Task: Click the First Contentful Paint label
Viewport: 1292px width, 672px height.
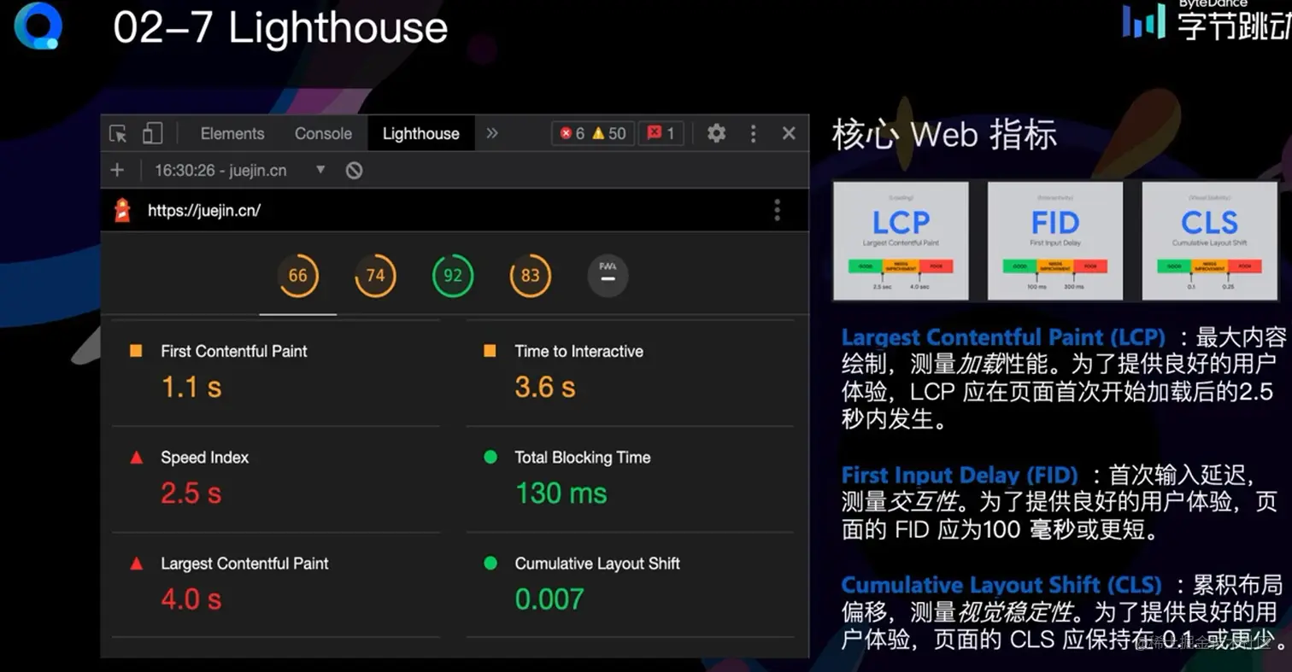Action: click(234, 351)
